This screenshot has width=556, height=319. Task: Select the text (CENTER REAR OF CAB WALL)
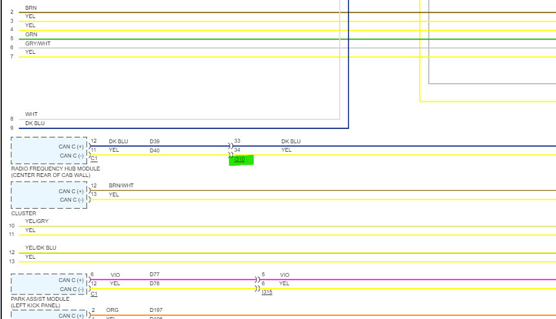pos(51,175)
